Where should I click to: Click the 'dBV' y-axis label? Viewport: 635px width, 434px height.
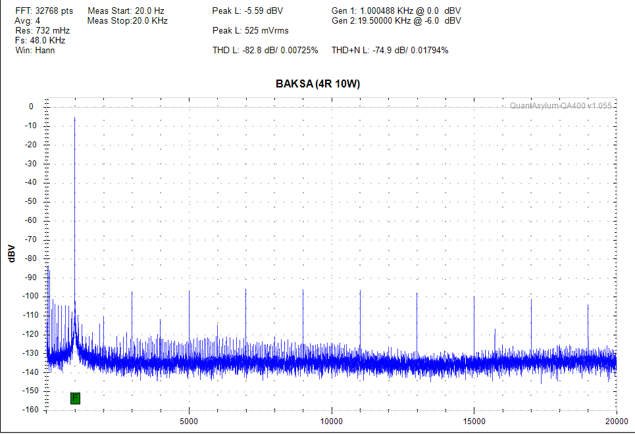(x=11, y=253)
